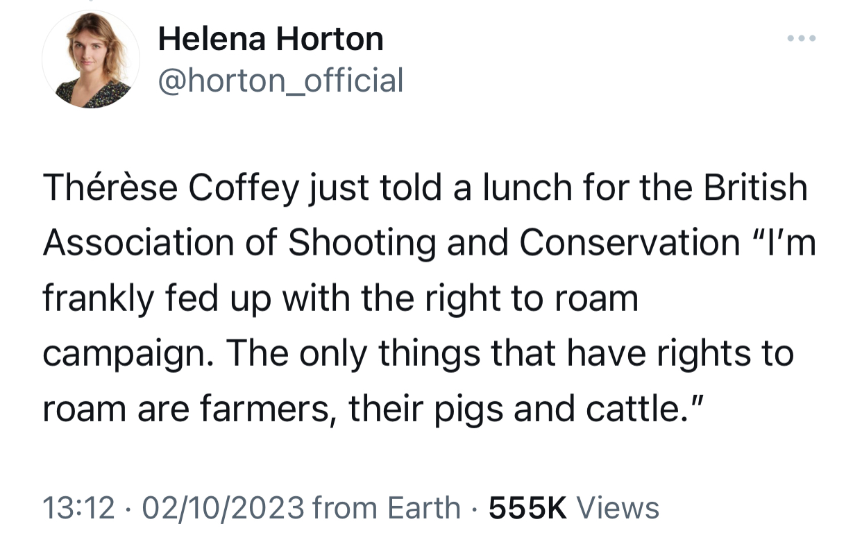This screenshot has width=862, height=549.
Task: Click the phrase "frankly fed up"
Action: tap(167, 298)
